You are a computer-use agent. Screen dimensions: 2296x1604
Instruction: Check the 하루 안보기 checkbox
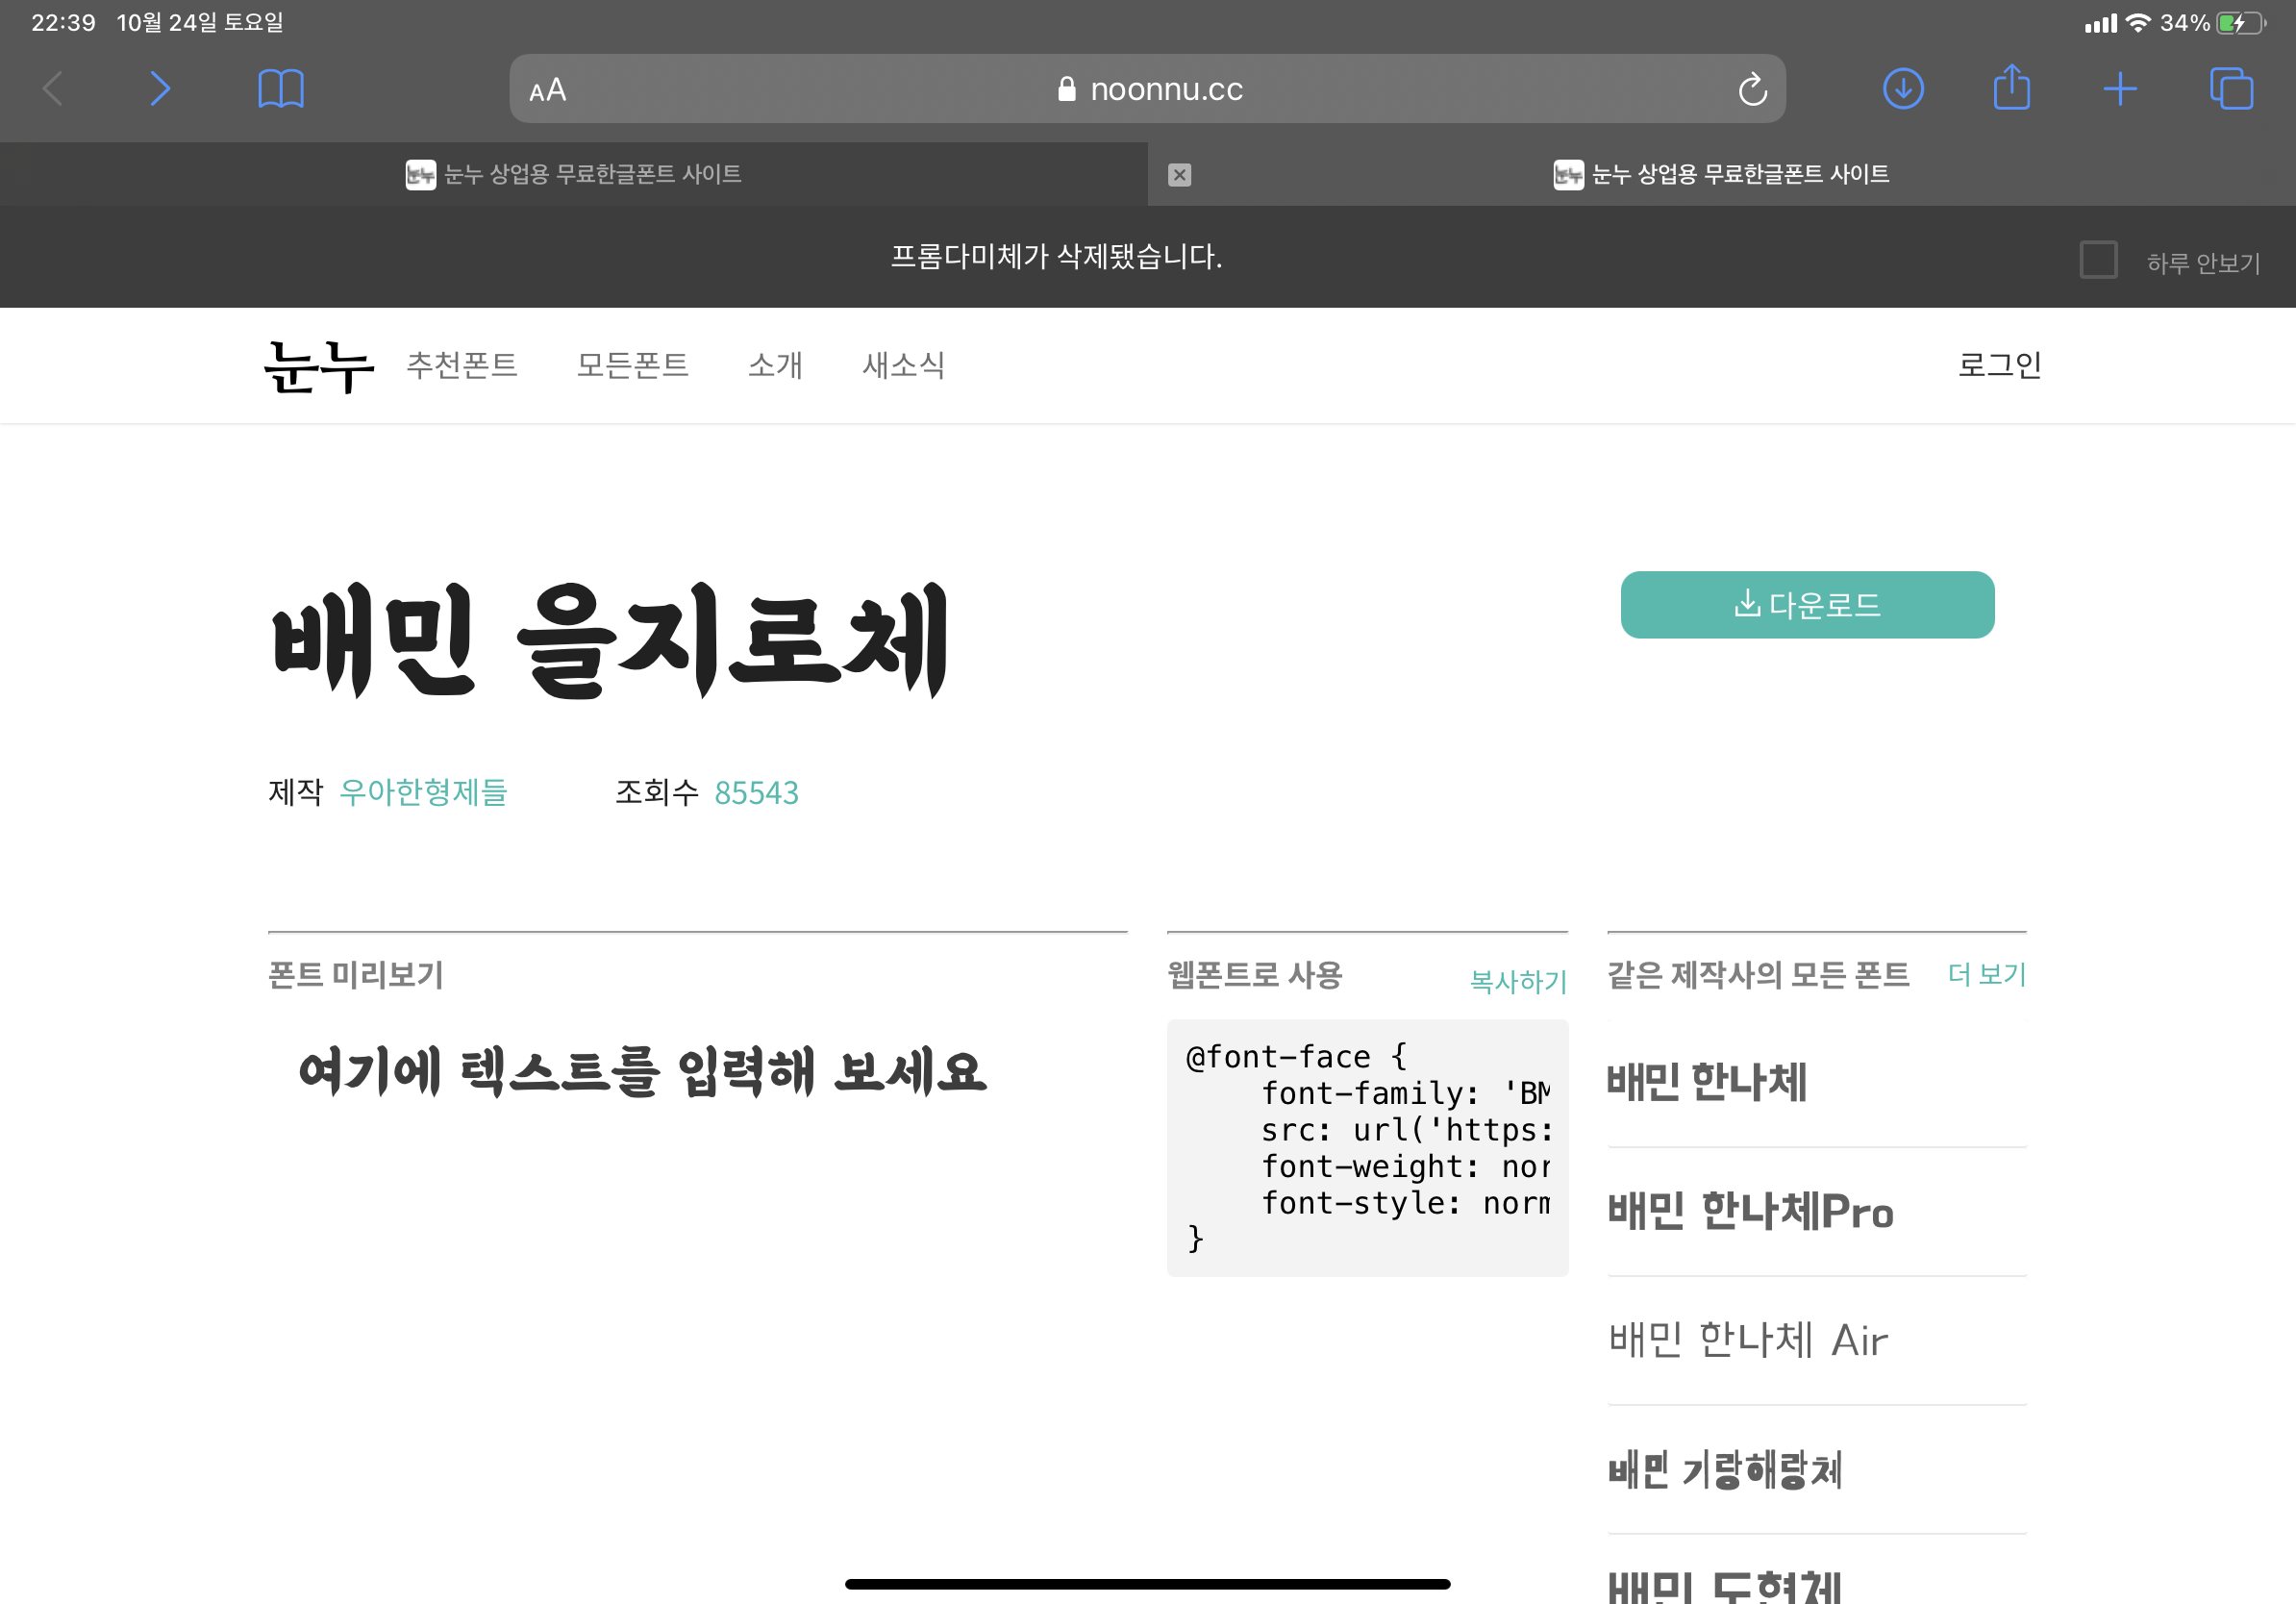tap(2098, 260)
